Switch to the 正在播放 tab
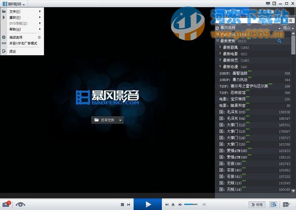296x210 pixels. pos(266,11)
